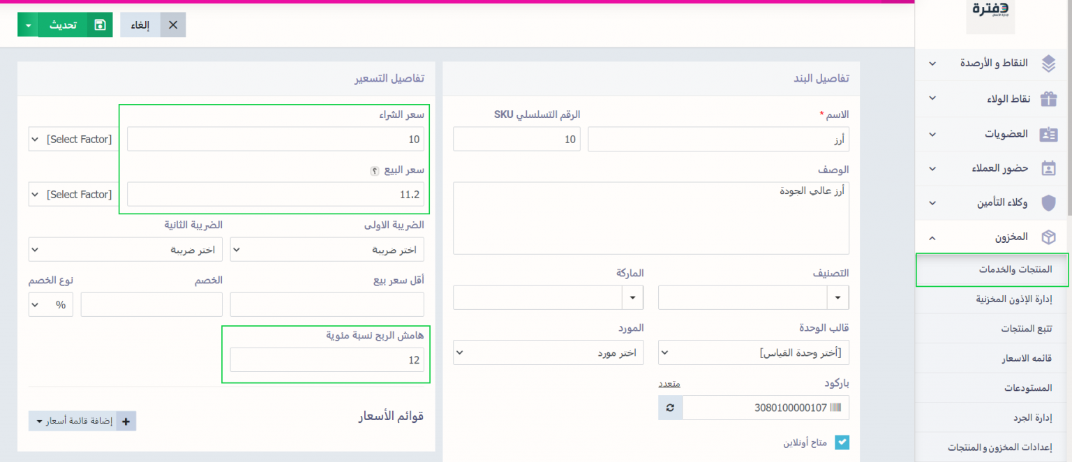The height and width of the screenshot is (462, 1072).
Task: Click the inventory box icon
Action: [1048, 237]
